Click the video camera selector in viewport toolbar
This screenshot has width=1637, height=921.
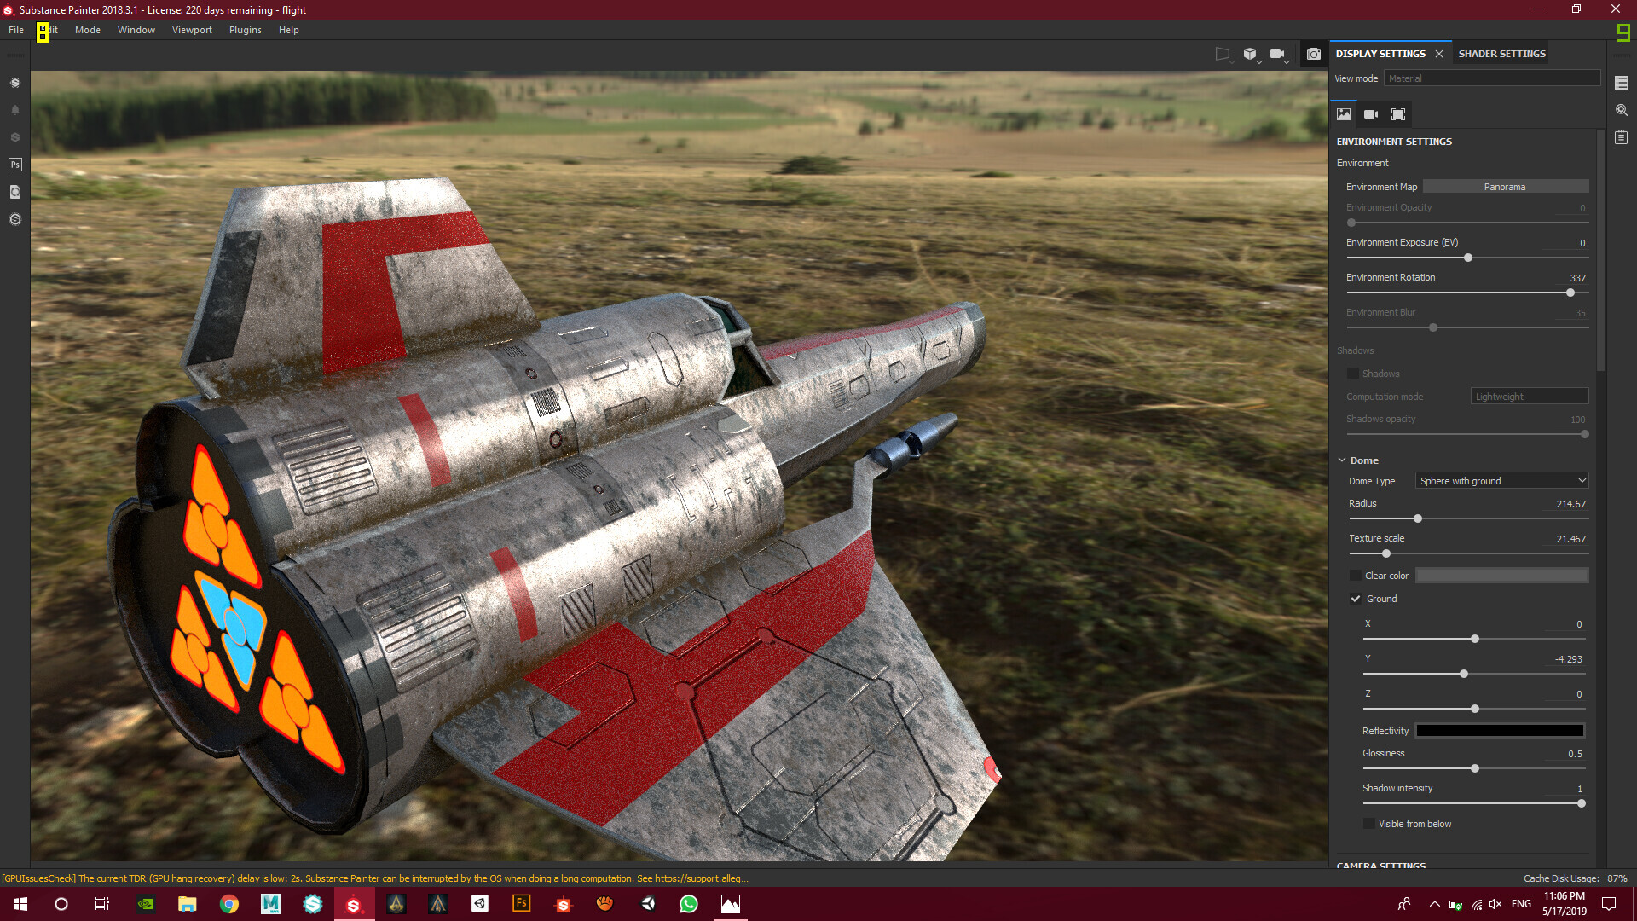pyautogui.click(x=1277, y=54)
